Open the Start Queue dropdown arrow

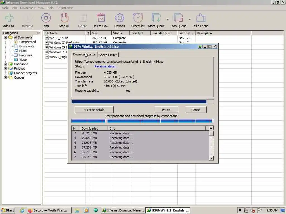[x=168, y=20]
